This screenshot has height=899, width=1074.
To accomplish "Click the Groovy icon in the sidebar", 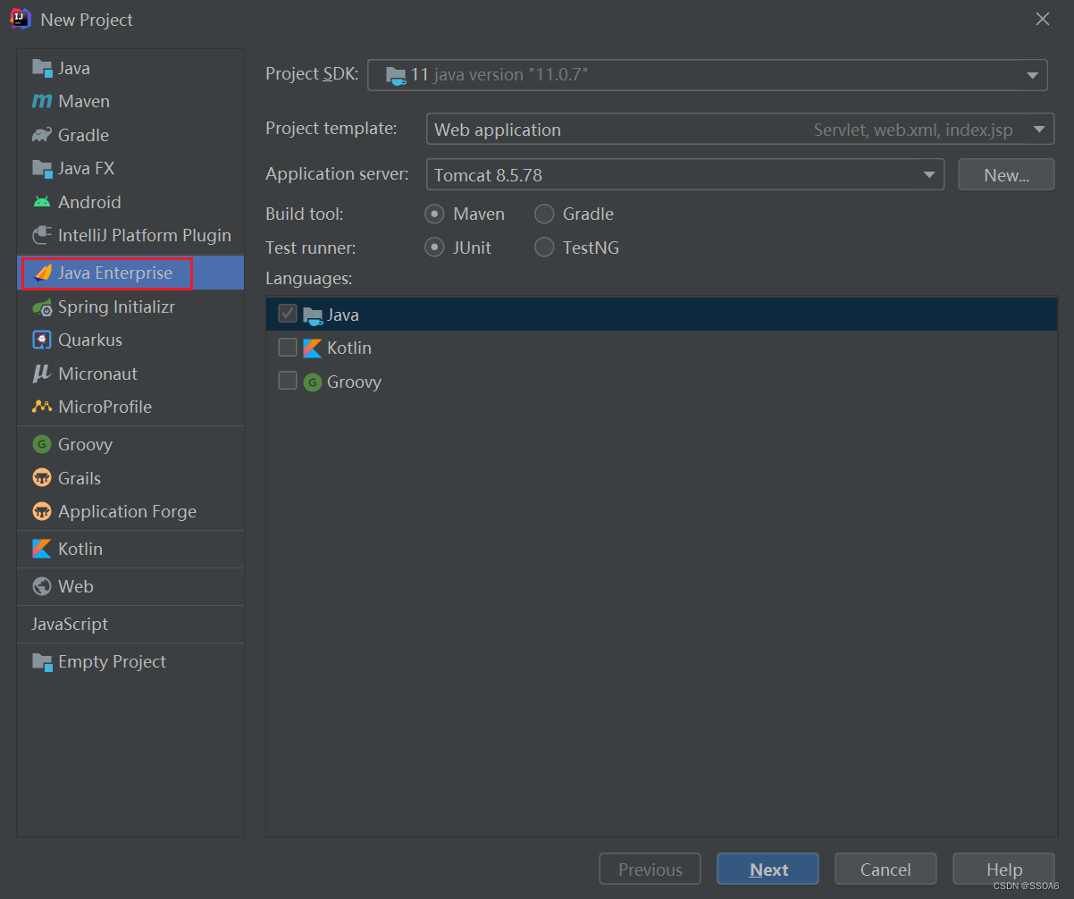I will 42,444.
